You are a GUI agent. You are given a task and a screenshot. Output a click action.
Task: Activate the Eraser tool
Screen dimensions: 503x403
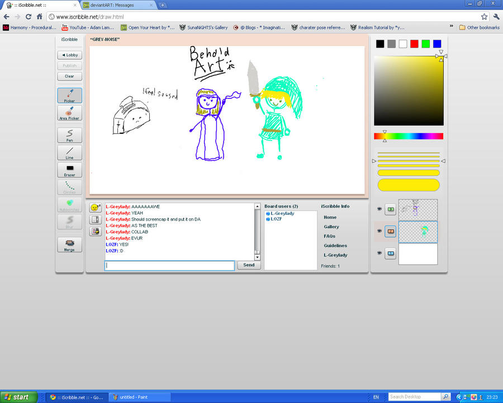[69, 170]
